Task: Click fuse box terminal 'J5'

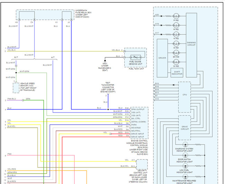Action: point(69,22)
